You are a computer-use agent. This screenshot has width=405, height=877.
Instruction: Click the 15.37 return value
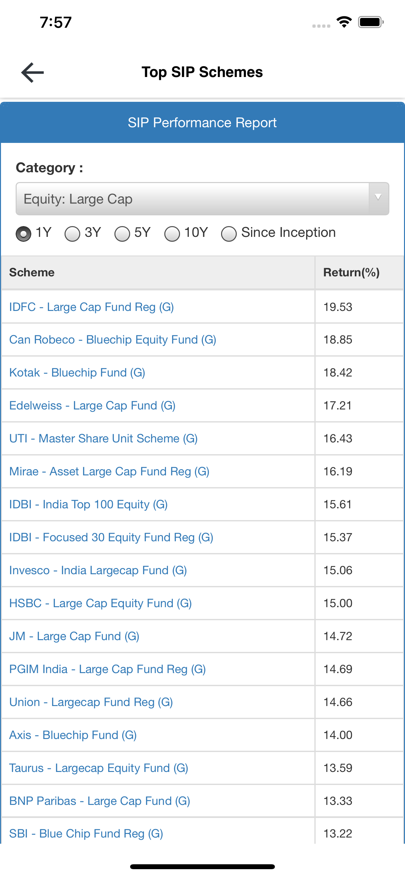(x=337, y=537)
